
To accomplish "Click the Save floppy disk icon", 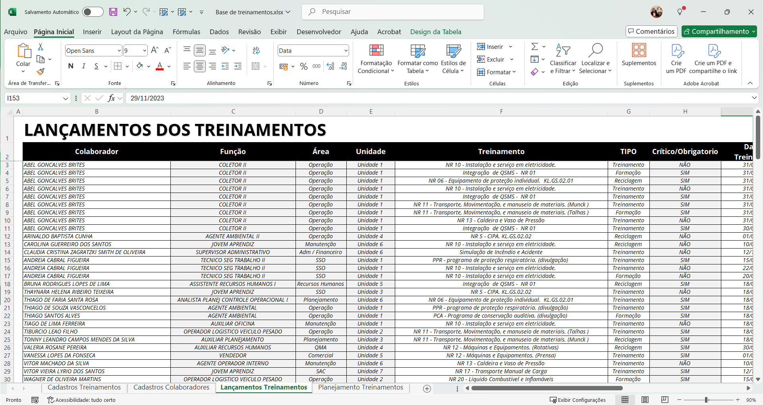I will pyautogui.click(x=113, y=12).
